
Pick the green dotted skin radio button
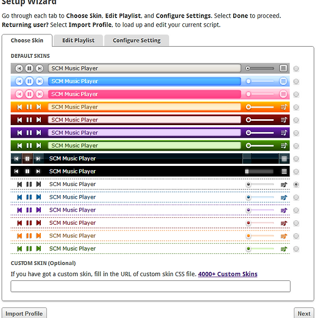[296, 249]
